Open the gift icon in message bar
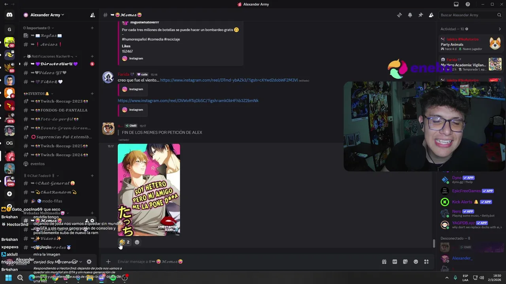This screenshot has width=506, height=284. (384, 262)
